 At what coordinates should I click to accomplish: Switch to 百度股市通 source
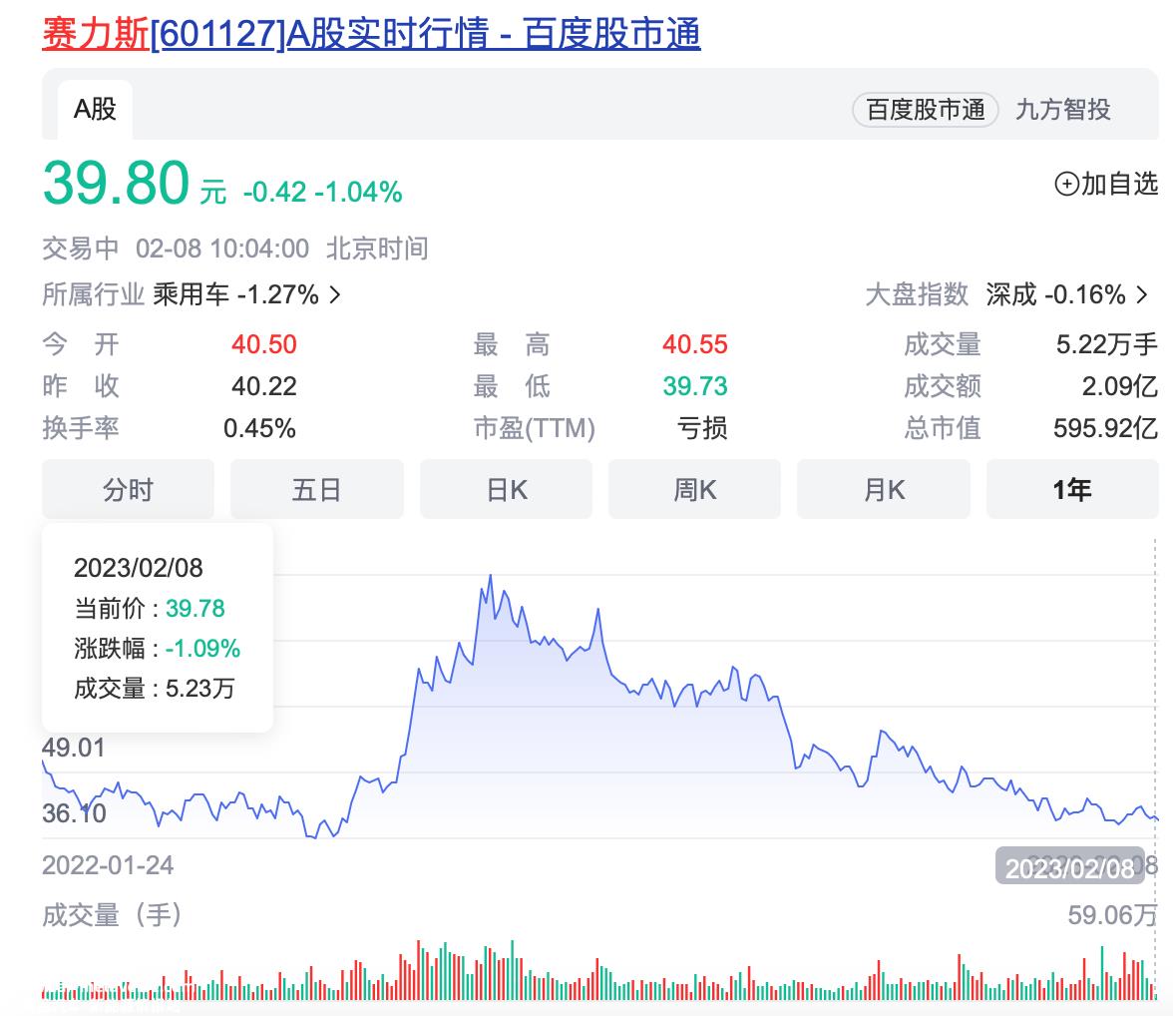tap(926, 110)
